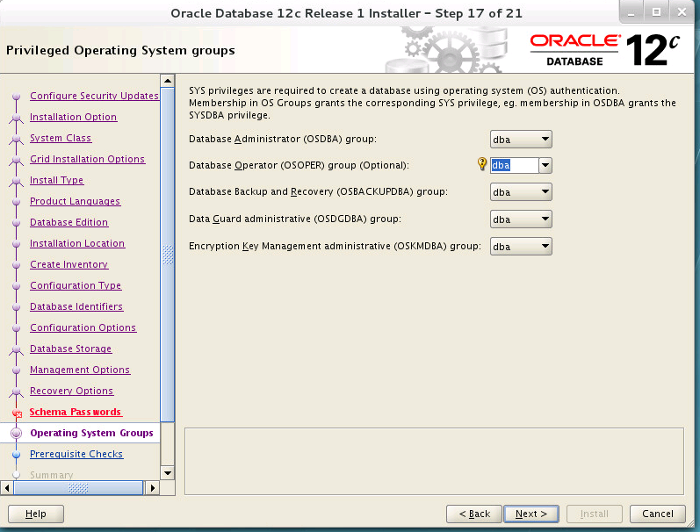Click the OSOPER group text field
The height and width of the screenshot is (532, 700).
tap(515, 166)
